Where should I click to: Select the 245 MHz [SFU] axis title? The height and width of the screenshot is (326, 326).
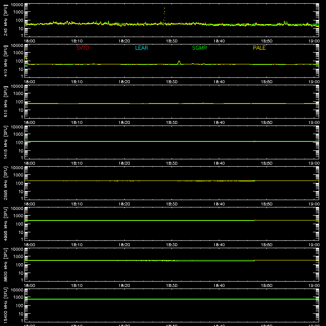[x=6, y=20]
